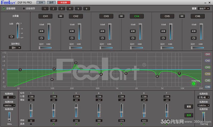Select the green low-pass L node
213x127 pixels.
pyautogui.click(x=194, y=84)
